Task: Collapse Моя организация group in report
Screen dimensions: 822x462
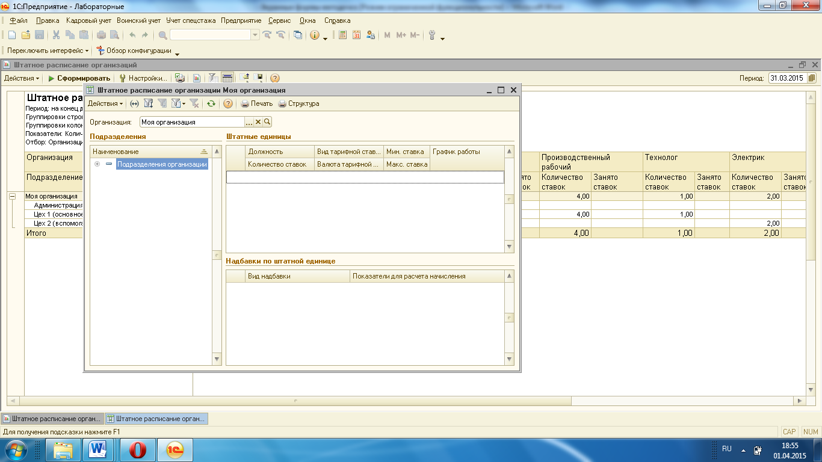Action: tap(12, 196)
